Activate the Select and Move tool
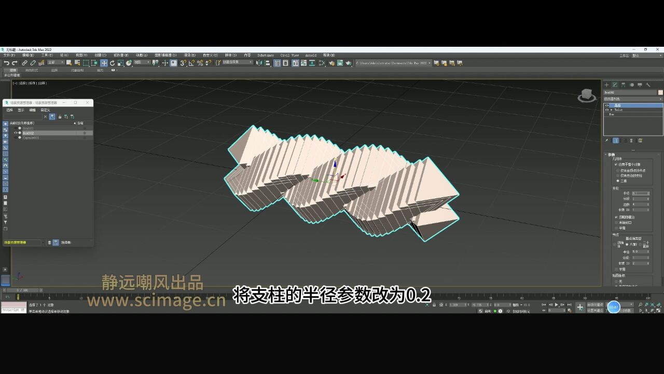This screenshot has width=664, height=374. [104, 63]
